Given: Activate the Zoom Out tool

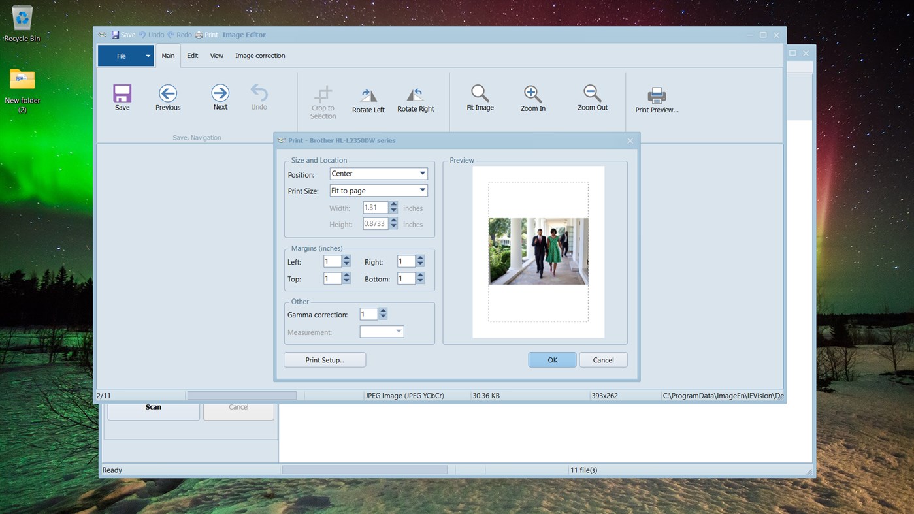Looking at the screenshot, I should [592, 98].
